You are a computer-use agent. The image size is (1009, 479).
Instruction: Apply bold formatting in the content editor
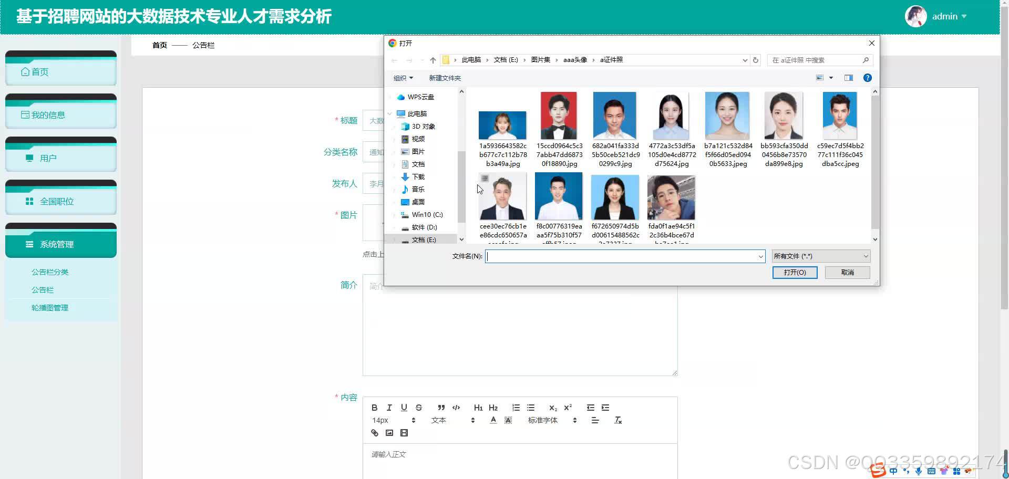374,407
